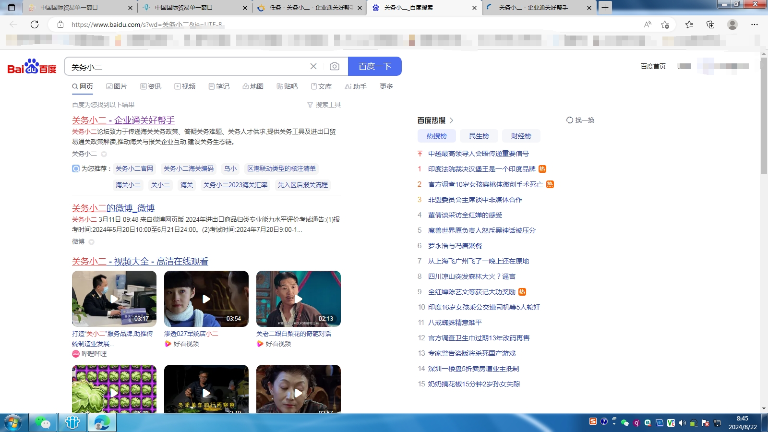Viewport: 768px width, 432px height.
Task: Click Sogou input method tray icon
Action: pyautogui.click(x=593, y=421)
